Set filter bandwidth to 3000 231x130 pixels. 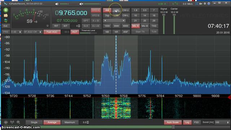pos(116,26)
